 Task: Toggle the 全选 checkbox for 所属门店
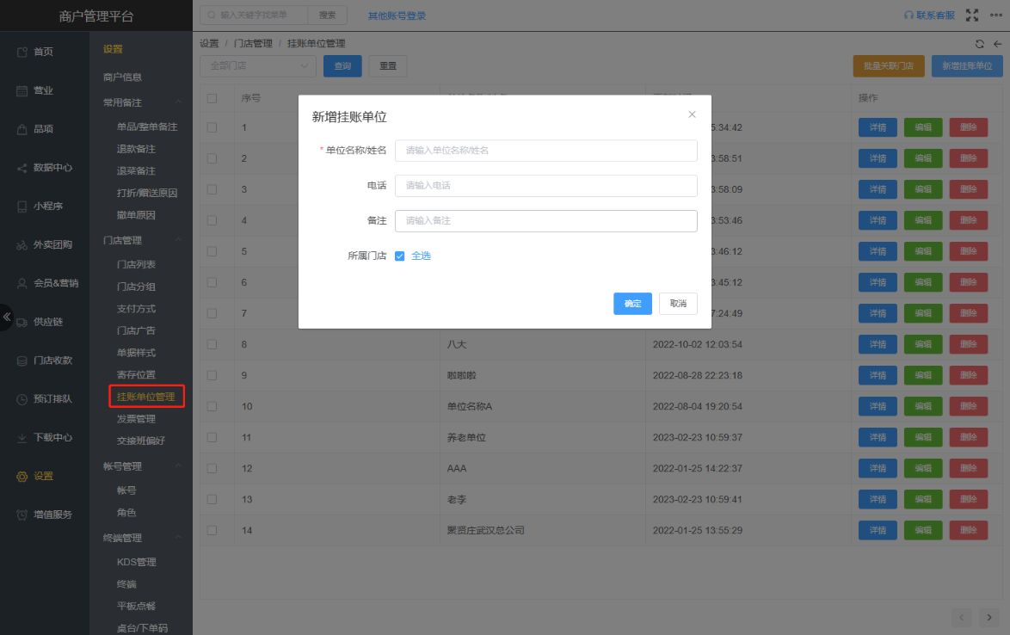(399, 256)
